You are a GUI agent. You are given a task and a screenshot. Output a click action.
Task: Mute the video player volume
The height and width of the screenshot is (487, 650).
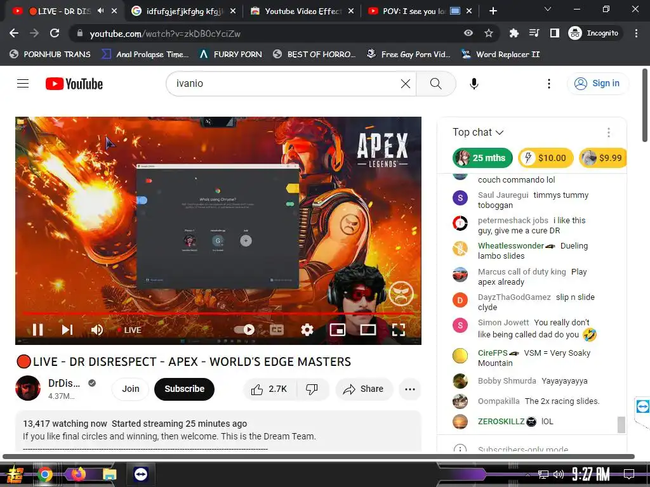click(97, 330)
